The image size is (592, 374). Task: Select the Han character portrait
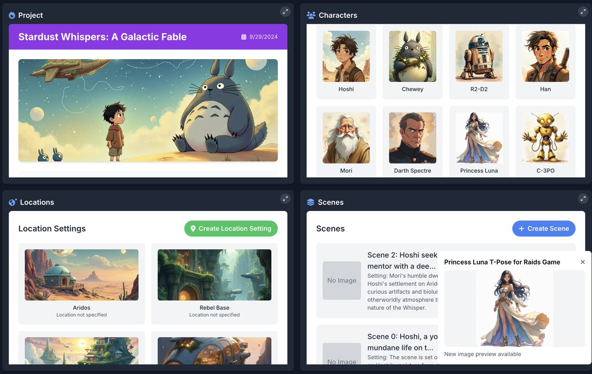click(x=545, y=56)
